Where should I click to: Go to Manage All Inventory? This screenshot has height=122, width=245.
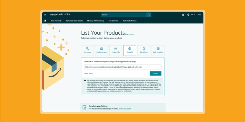pos(96,21)
